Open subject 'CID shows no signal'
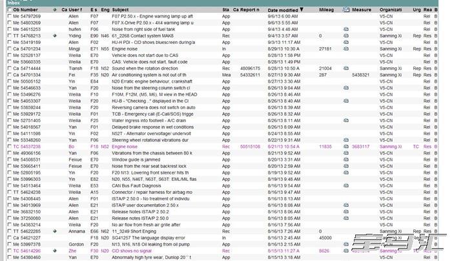452x261 pixels. coord(132,251)
